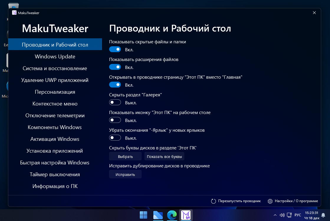Viewport: 330px width, 221px height.
Task: Open volume control in system tray
Action: 282,215
